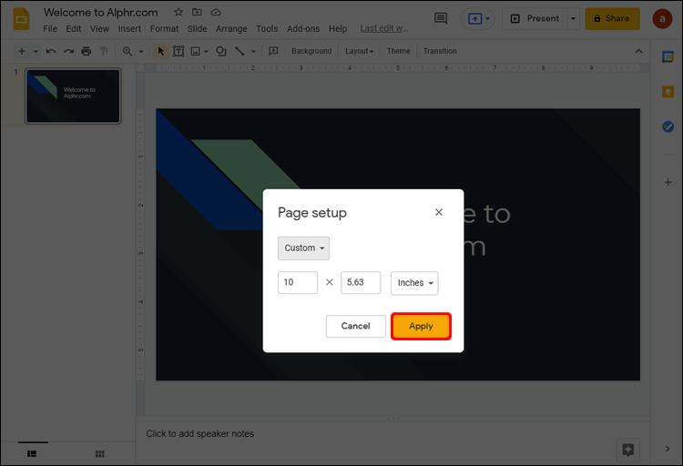Select the shape tool
The image size is (683, 466).
(x=221, y=51)
